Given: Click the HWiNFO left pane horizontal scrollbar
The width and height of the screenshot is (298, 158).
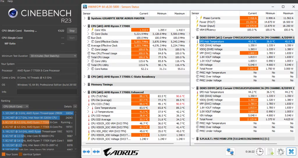Looking at the screenshot, I should [130, 143].
